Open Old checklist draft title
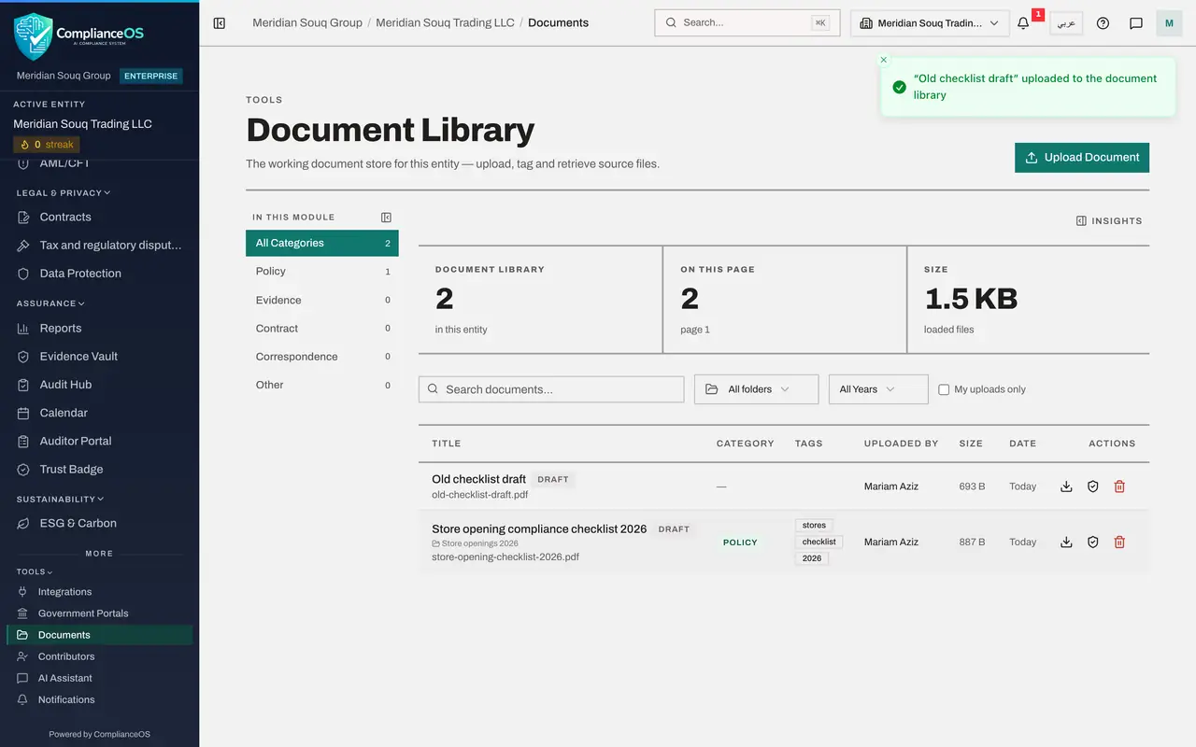Viewport: 1196px width, 747px height. [478, 479]
